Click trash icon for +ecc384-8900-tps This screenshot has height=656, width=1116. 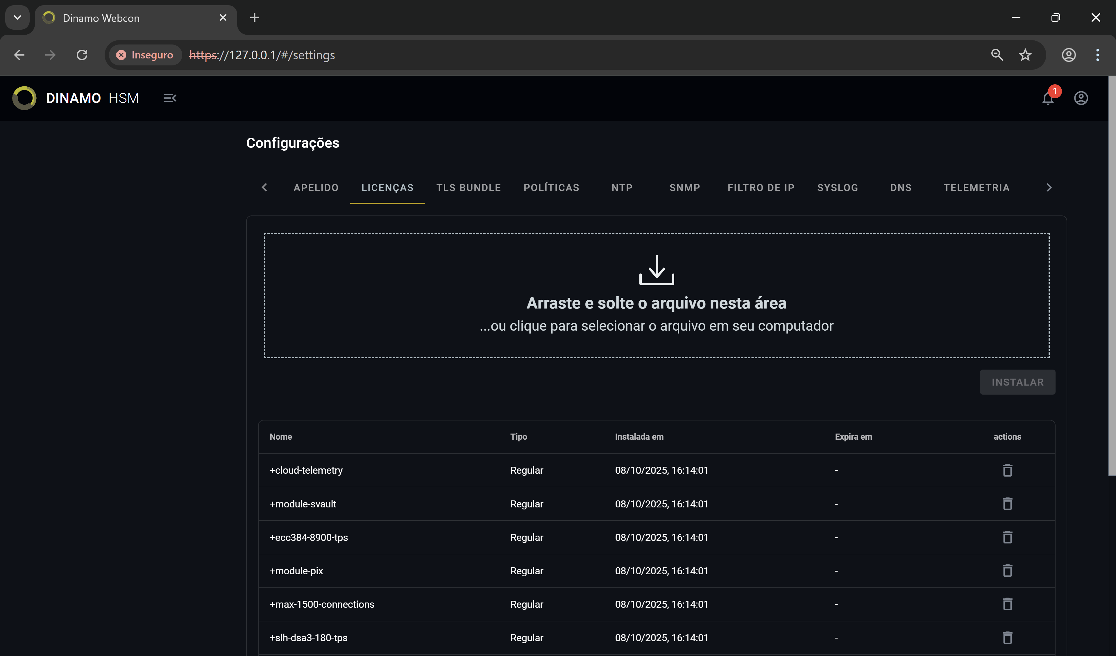click(1007, 537)
